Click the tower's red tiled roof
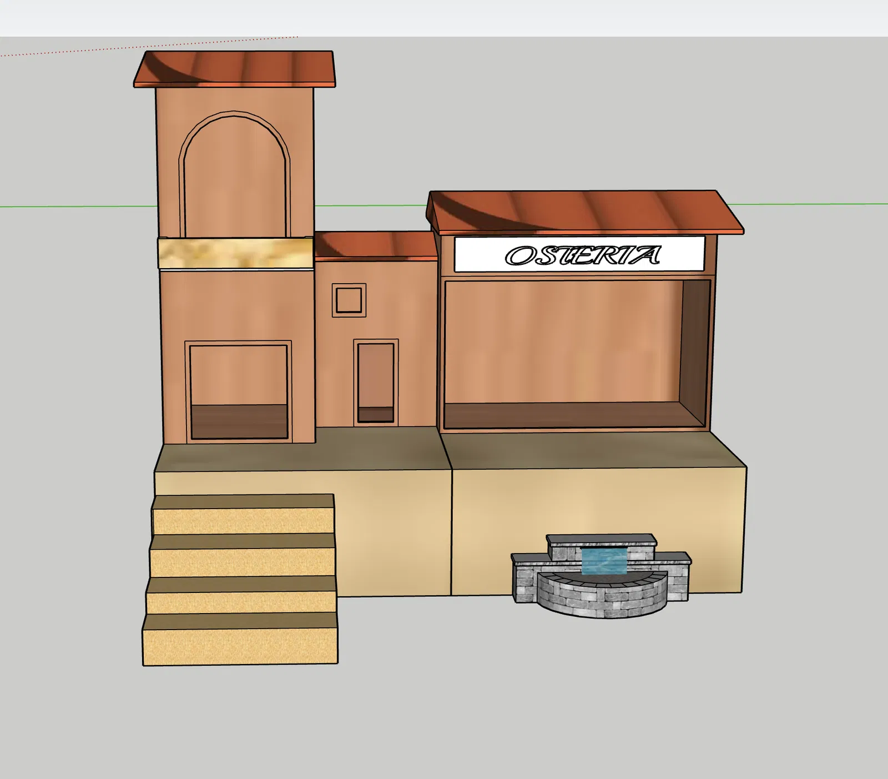Viewport: 888px width, 779px height. pos(235,69)
